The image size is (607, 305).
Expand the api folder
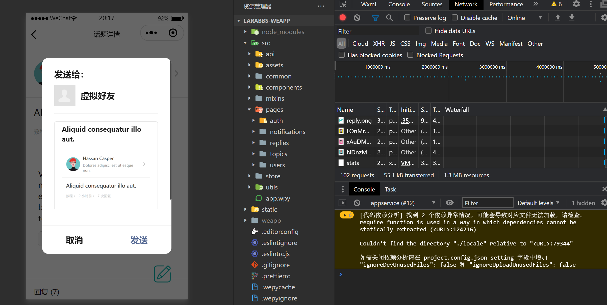pos(249,54)
